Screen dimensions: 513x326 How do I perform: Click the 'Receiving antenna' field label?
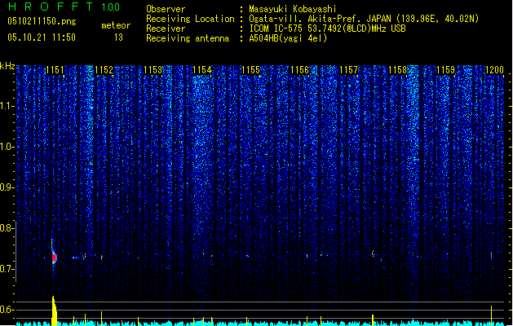point(188,38)
